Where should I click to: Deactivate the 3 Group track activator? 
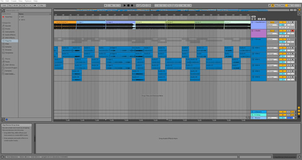pyautogui.click(x=283, y=39)
